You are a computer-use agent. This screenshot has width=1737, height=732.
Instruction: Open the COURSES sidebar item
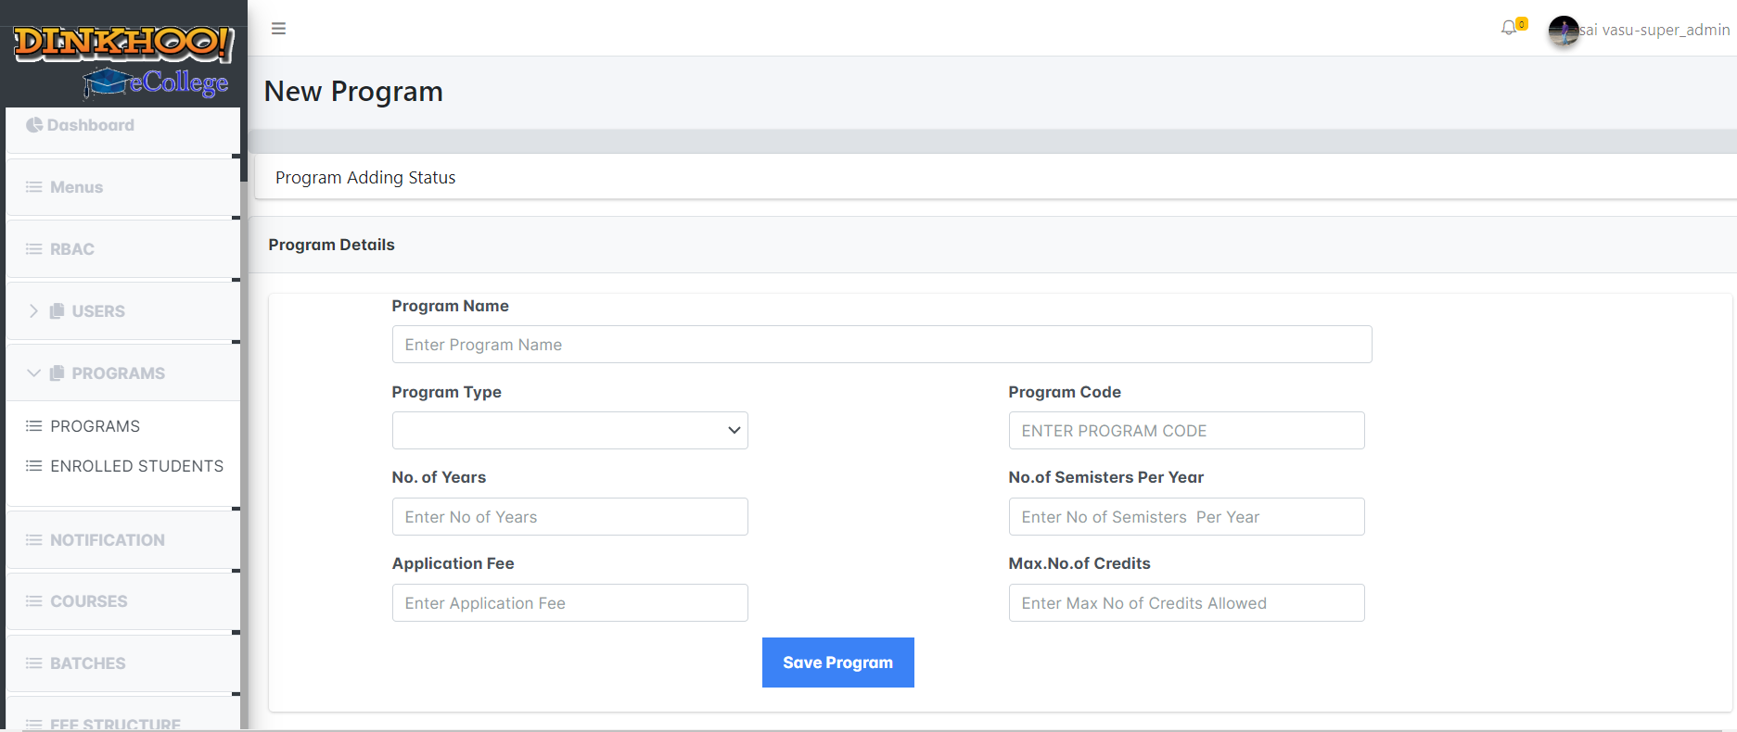coord(122,601)
